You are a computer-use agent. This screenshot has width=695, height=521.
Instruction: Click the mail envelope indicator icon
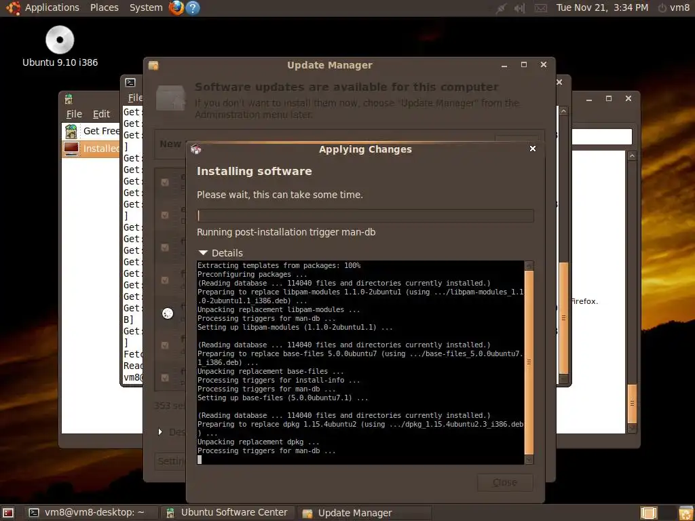tap(540, 8)
